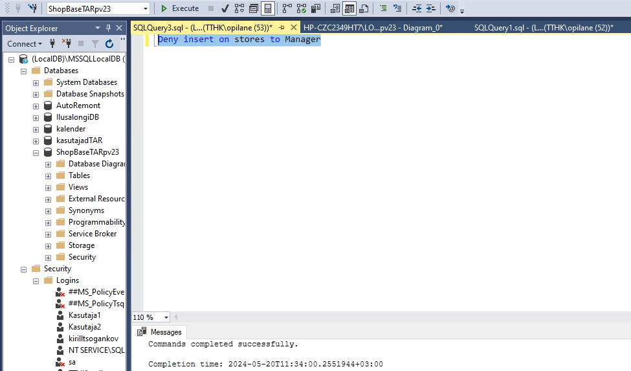Toggle Results to Text output mode

335,8
